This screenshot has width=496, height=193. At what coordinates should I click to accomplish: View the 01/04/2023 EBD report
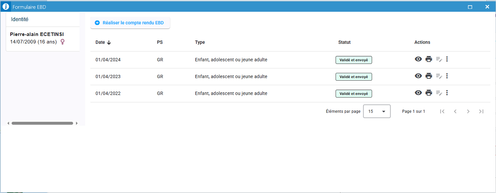418,76
